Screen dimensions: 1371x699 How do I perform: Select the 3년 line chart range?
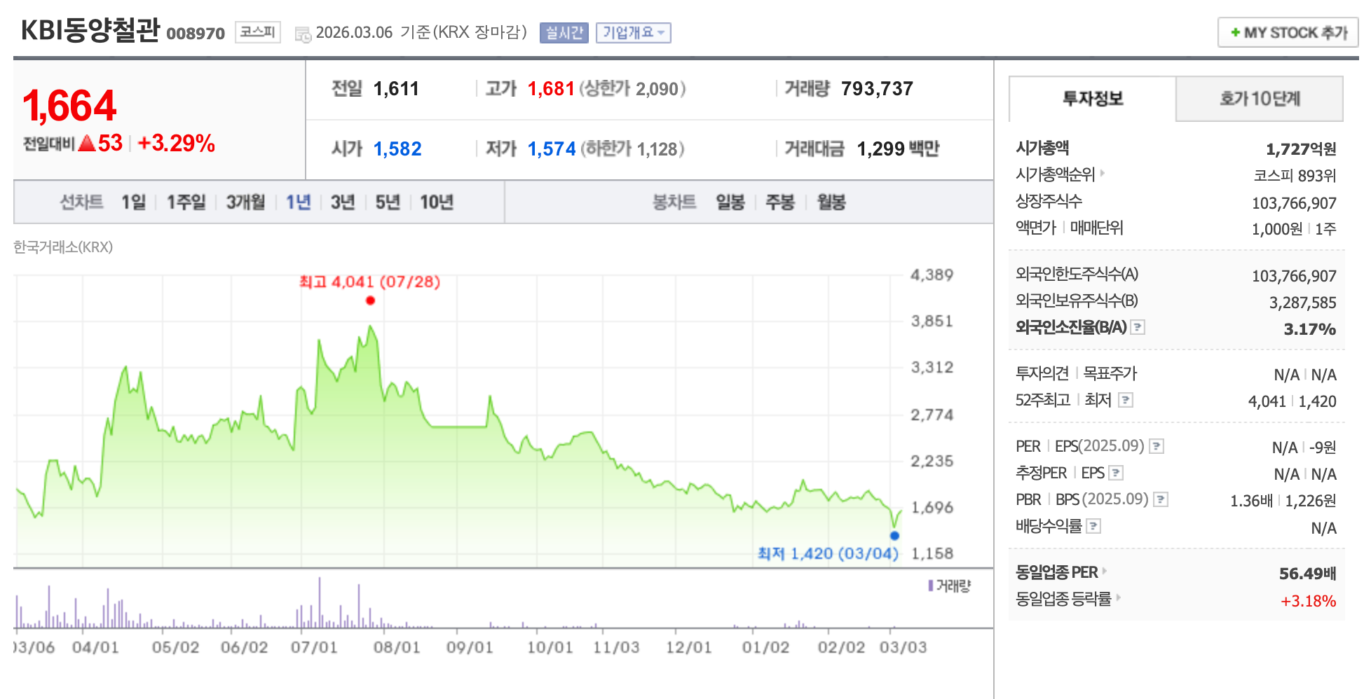[343, 202]
